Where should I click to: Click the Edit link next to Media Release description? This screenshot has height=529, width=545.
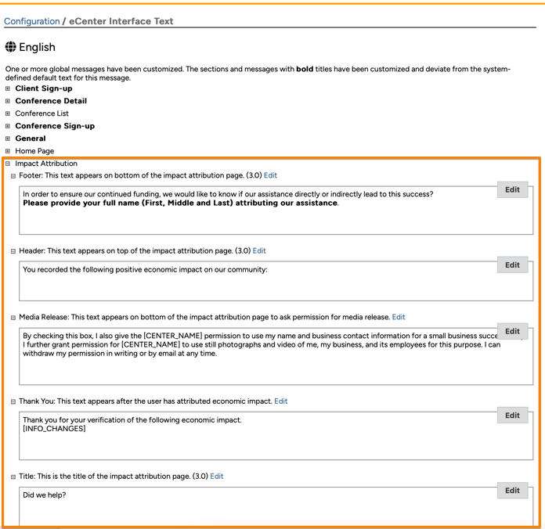click(x=399, y=317)
